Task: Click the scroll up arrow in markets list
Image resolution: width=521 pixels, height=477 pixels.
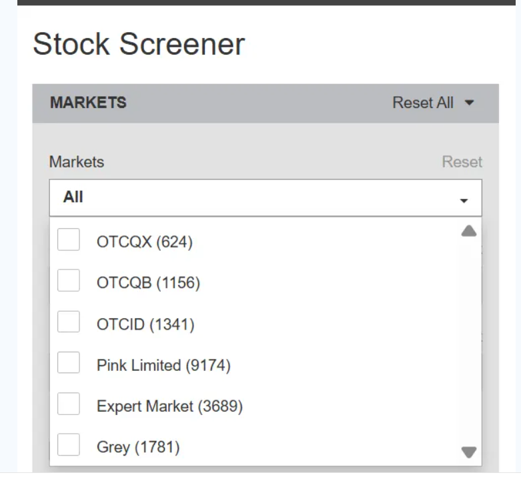Action: pyautogui.click(x=469, y=231)
